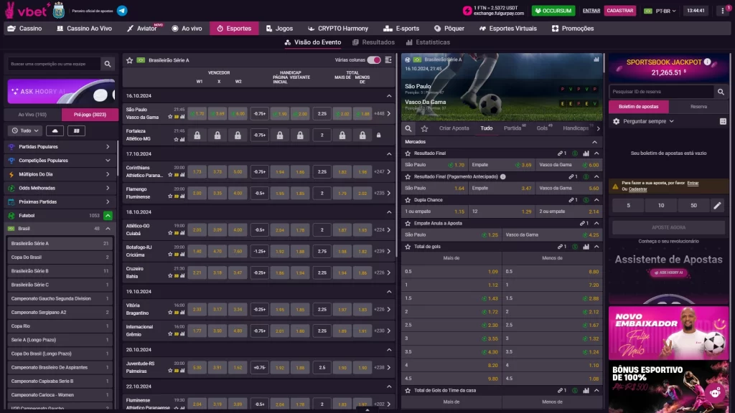
Task: Open Copa Do Brasil in the sidebar
Action: (x=60, y=257)
